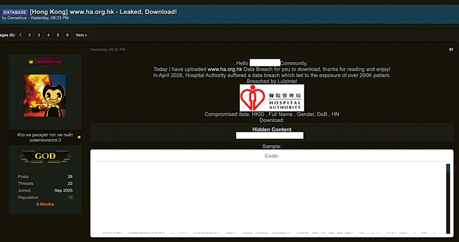Click the crown icon beside Demetrius username
This screenshot has height=242, width=459.
(x=31, y=62)
